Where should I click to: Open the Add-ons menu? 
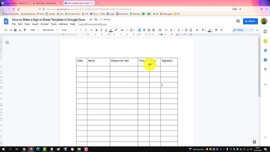[x=63, y=24]
